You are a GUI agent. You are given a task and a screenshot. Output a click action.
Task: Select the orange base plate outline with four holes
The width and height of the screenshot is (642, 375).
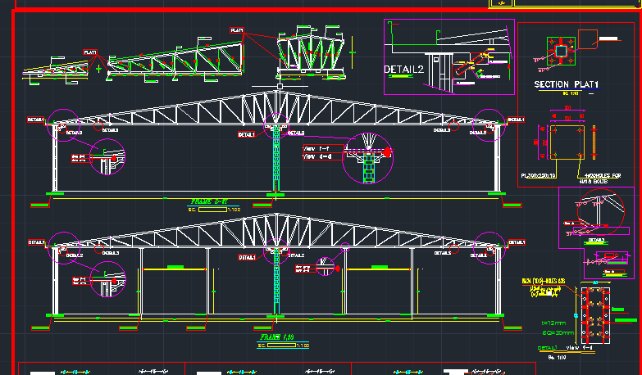[567, 142]
